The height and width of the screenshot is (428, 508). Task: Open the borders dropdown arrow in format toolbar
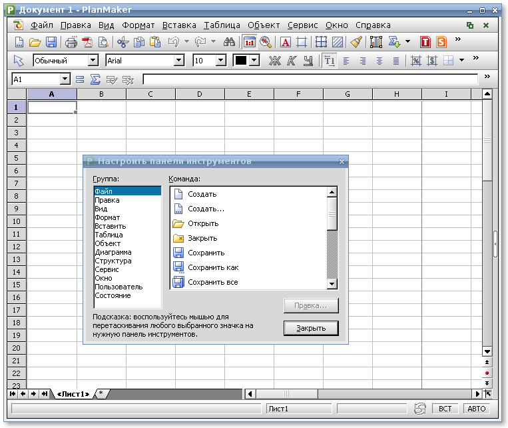(x=461, y=61)
